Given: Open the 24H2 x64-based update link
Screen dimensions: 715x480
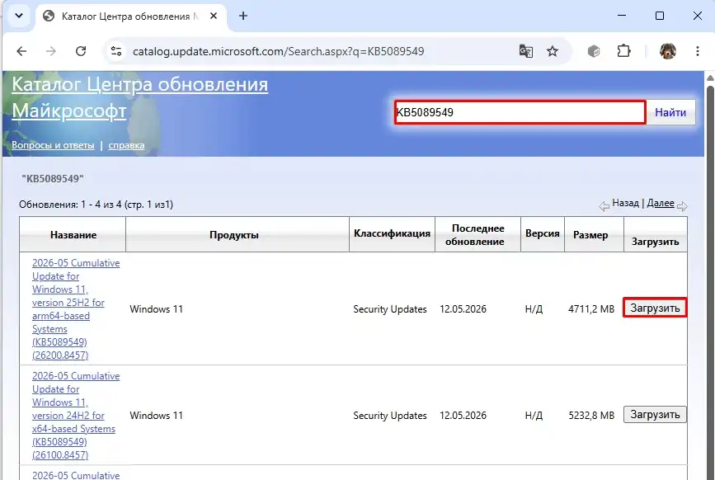Looking at the screenshot, I should click(76, 416).
